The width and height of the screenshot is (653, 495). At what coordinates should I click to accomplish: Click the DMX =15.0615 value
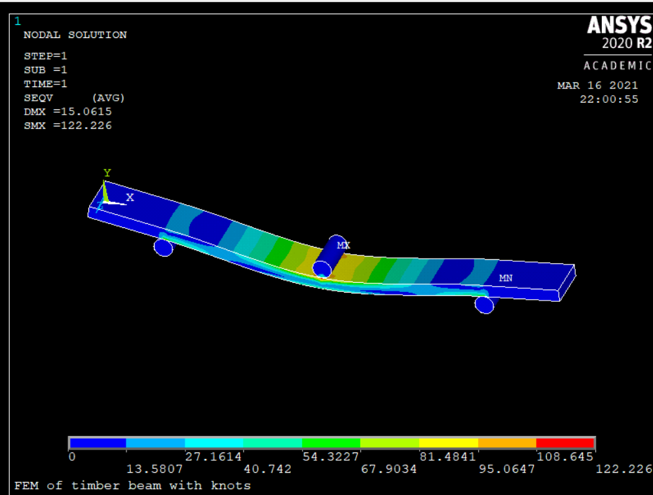click(68, 111)
